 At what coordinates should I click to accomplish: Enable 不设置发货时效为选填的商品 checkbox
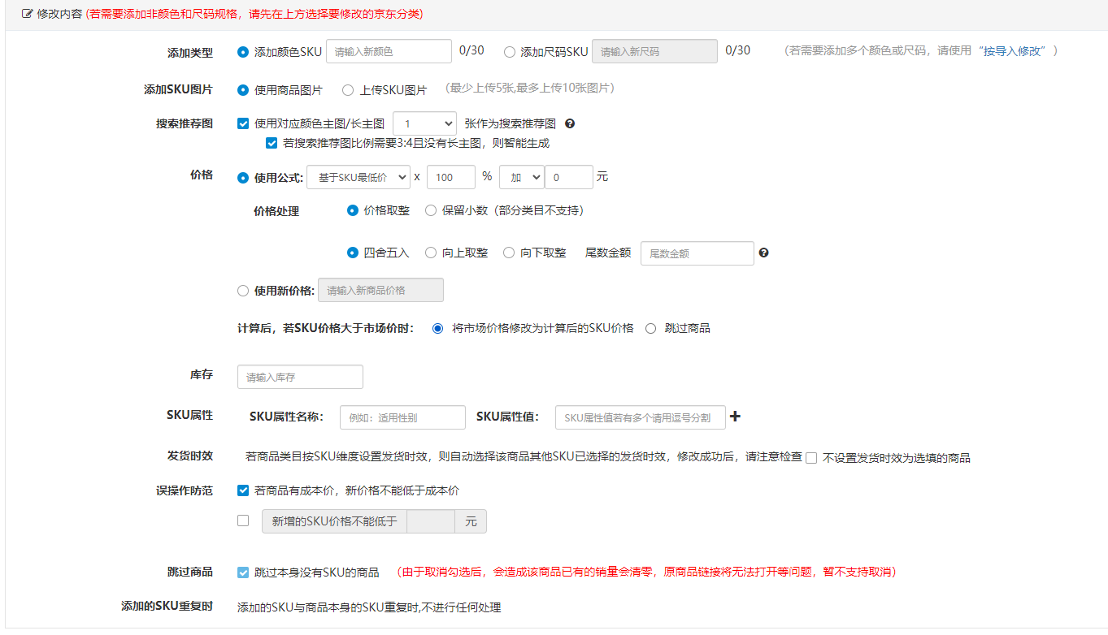coord(811,458)
